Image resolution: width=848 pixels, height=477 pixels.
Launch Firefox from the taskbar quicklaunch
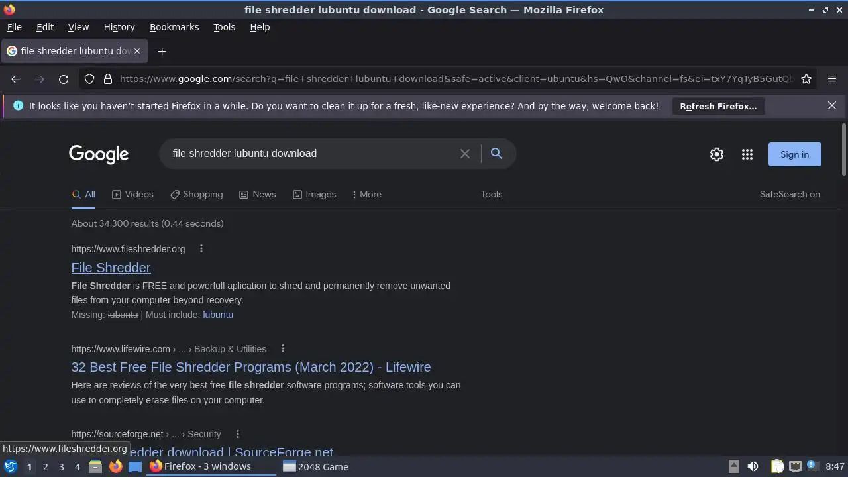(x=115, y=466)
